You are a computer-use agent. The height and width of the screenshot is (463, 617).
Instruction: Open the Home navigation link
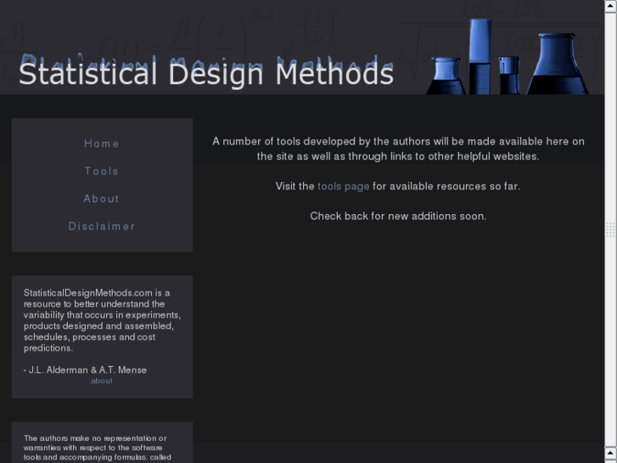[x=102, y=144]
